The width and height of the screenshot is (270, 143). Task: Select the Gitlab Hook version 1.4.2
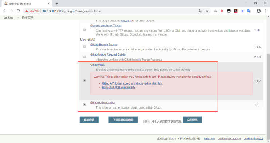tap(257, 81)
